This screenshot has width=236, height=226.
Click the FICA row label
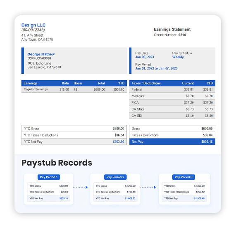click(x=135, y=103)
